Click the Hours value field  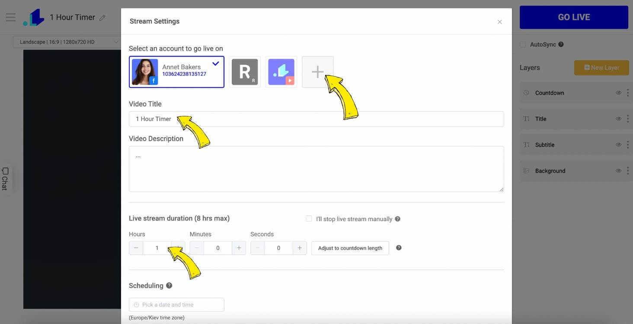[157, 248]
